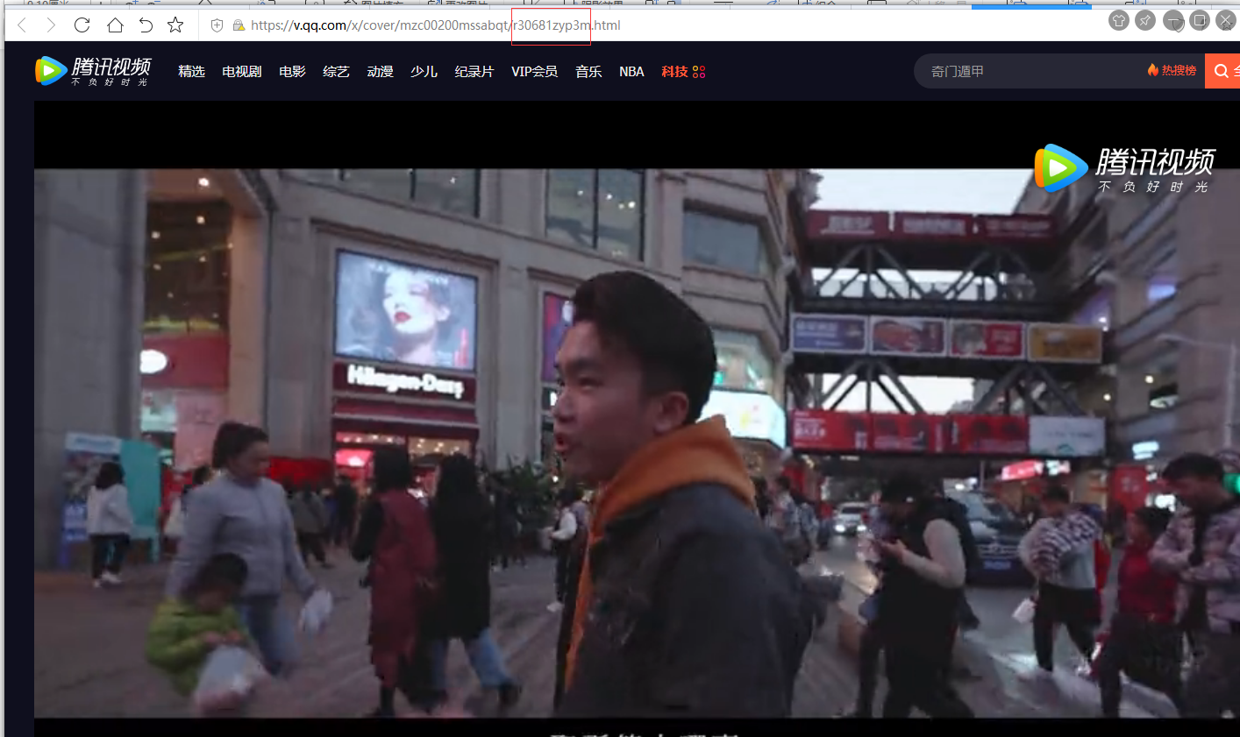Screen dimensions: 1240x737
Task: Go back with browser back arrow
Action: (22, 25)
